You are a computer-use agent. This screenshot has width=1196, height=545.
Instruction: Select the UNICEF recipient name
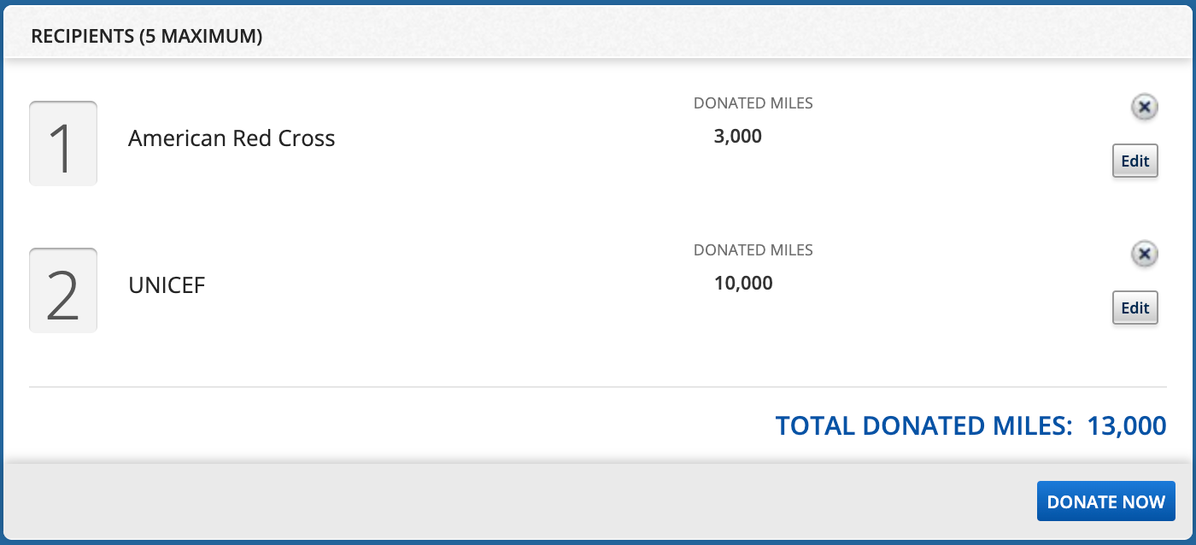(167, 285)
